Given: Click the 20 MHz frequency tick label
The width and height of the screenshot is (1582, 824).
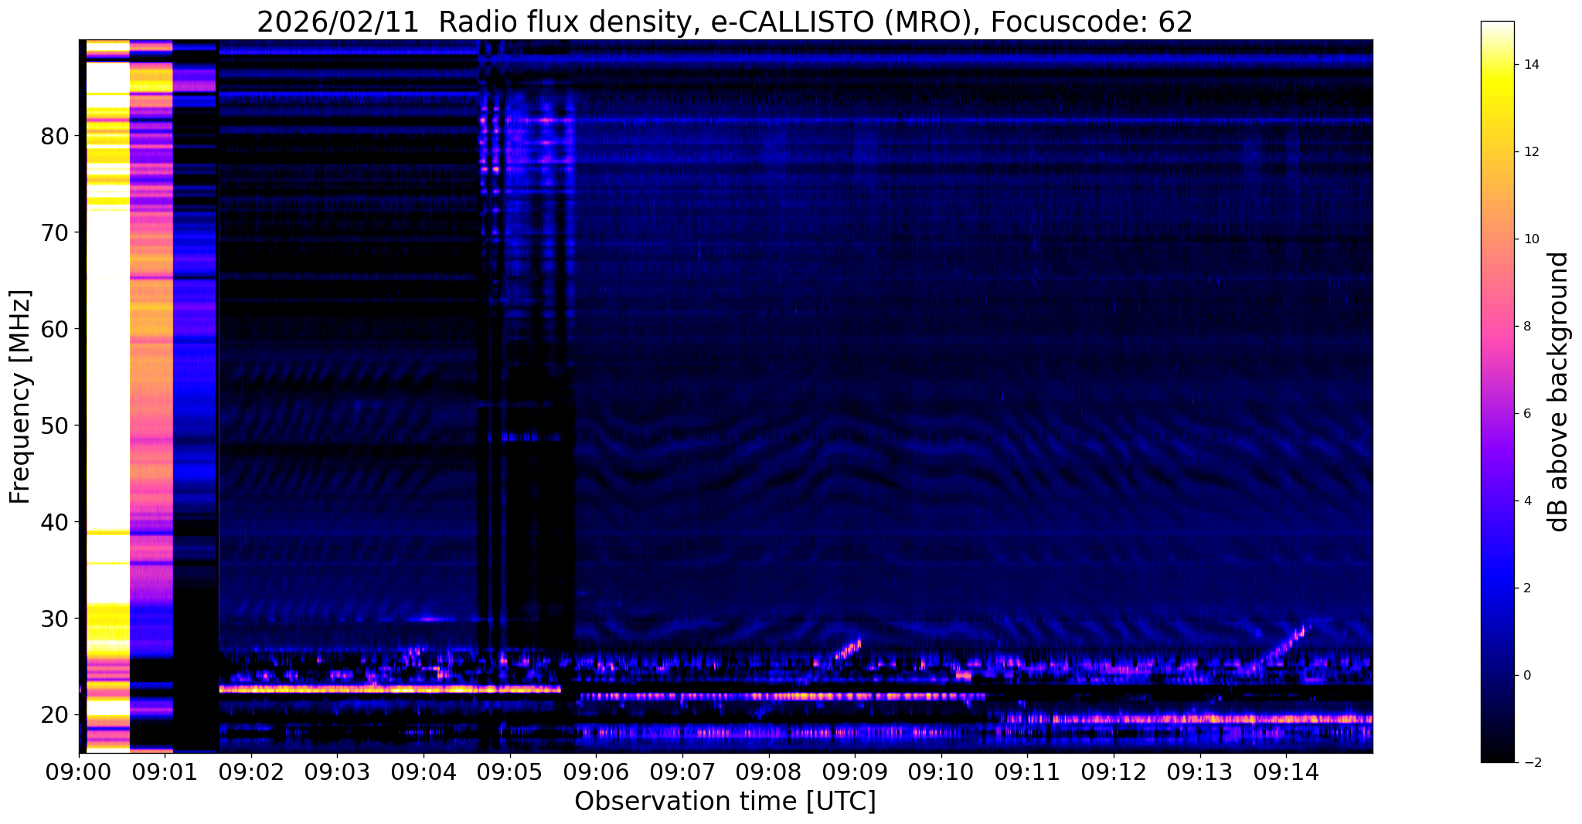Looking at the screenshot, I should click(55, 715).
